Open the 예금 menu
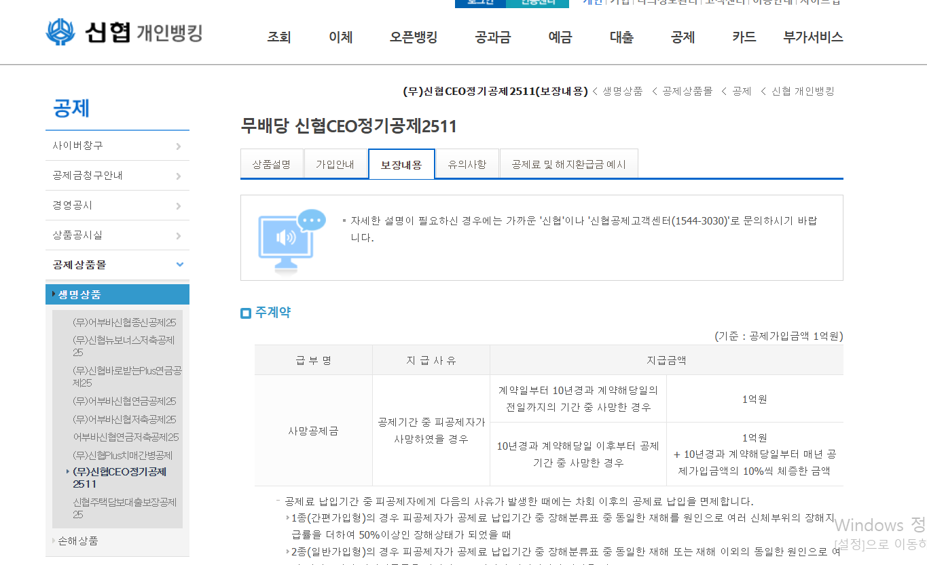 coord(560,37)
